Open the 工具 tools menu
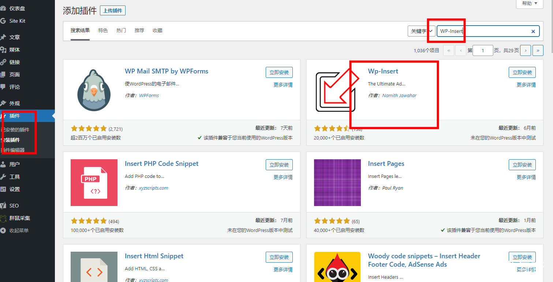Viewport: 553px width, 282px height. [27, 177]
